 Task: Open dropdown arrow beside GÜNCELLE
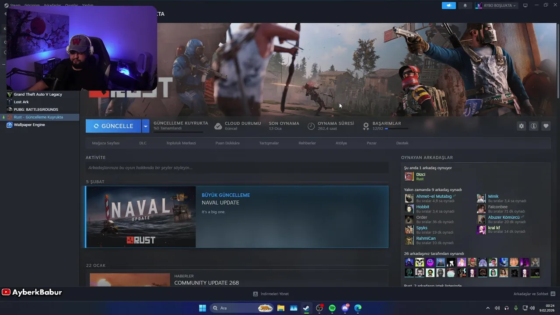146,126
